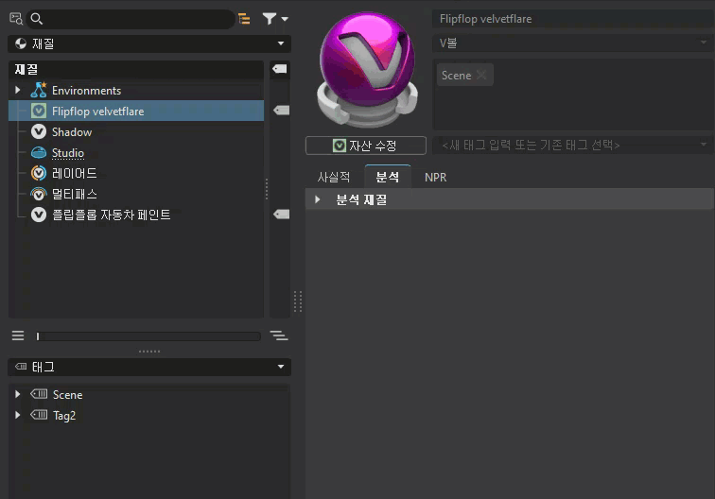Image resolution: width=715 pixels, height=499 pixels.
Task: Click the Studio dome icon
Action: [x=39, y=153]
